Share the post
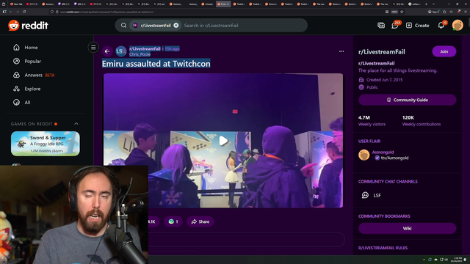The width and height of the screenshot is (470, 264). pyautogui.click(x=200, y=221)
